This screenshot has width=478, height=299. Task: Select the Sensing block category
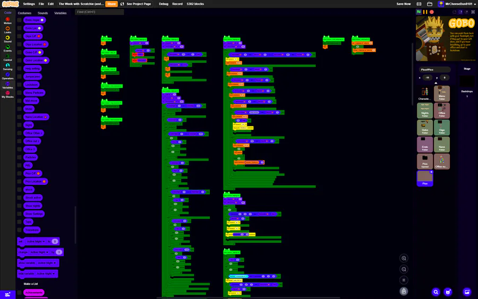click(x=7, y=67)
